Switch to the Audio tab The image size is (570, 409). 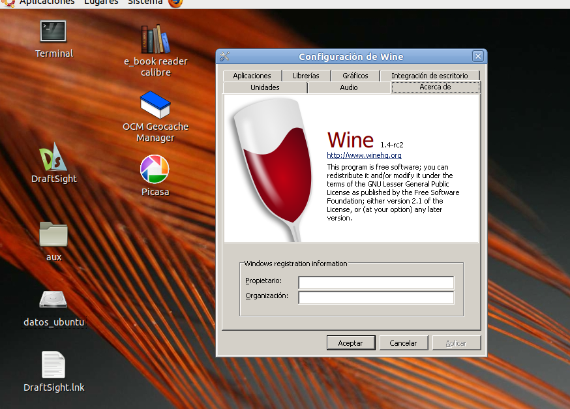(349, 87)
